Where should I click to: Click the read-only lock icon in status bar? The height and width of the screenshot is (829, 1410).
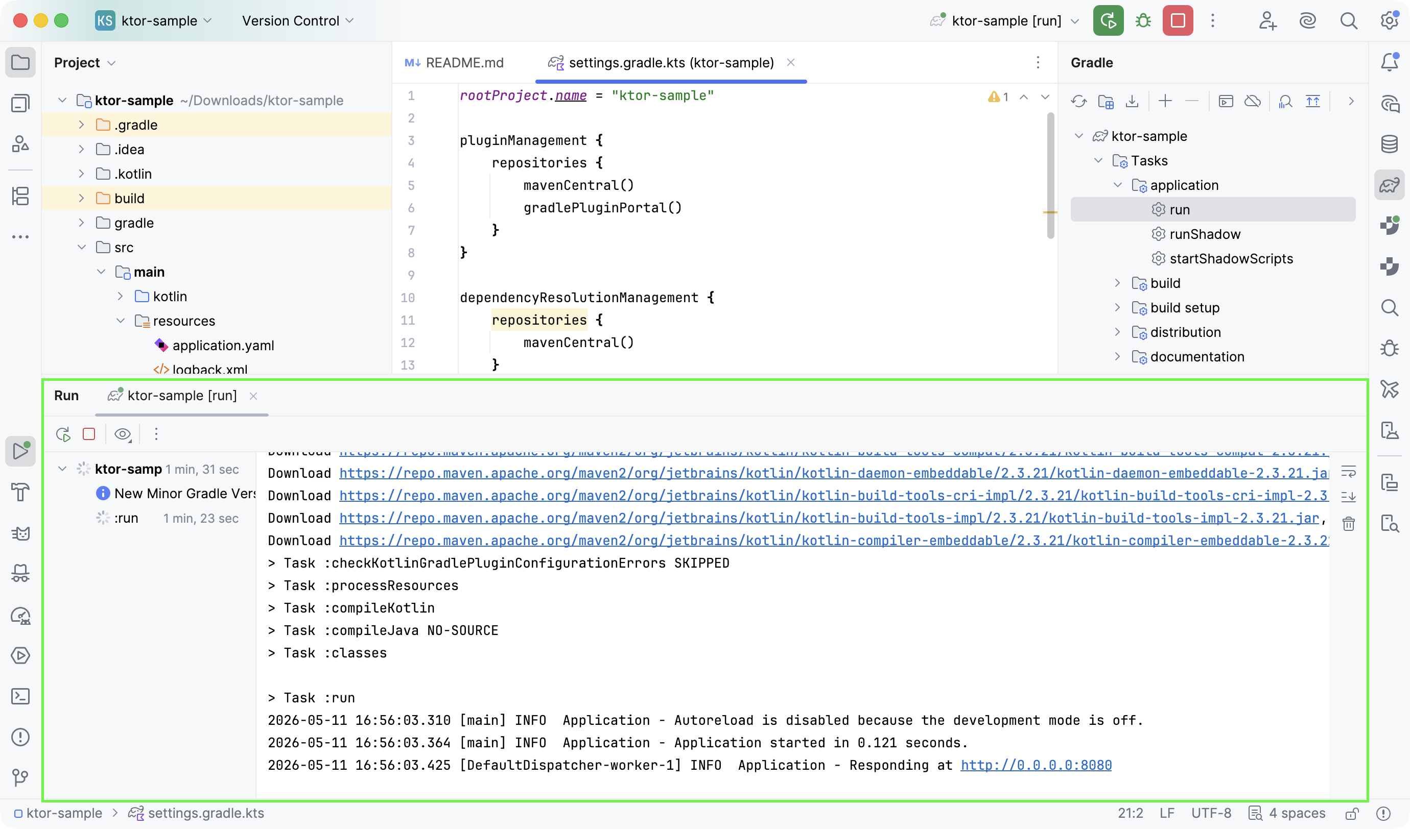pyautogui.click(x=1352, y=813)
